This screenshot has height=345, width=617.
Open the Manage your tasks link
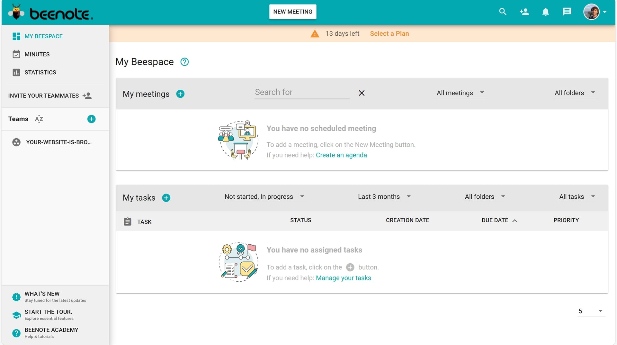tap(343, 278)
